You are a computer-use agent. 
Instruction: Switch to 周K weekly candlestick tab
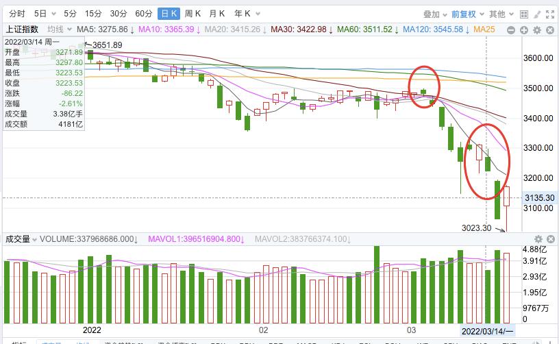pyautogui.click(x=192, y=14)
